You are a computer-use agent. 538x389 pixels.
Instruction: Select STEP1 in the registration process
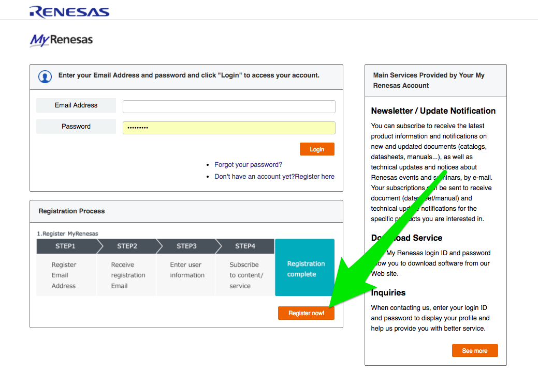pyautogui.click(x=66, y=246)
